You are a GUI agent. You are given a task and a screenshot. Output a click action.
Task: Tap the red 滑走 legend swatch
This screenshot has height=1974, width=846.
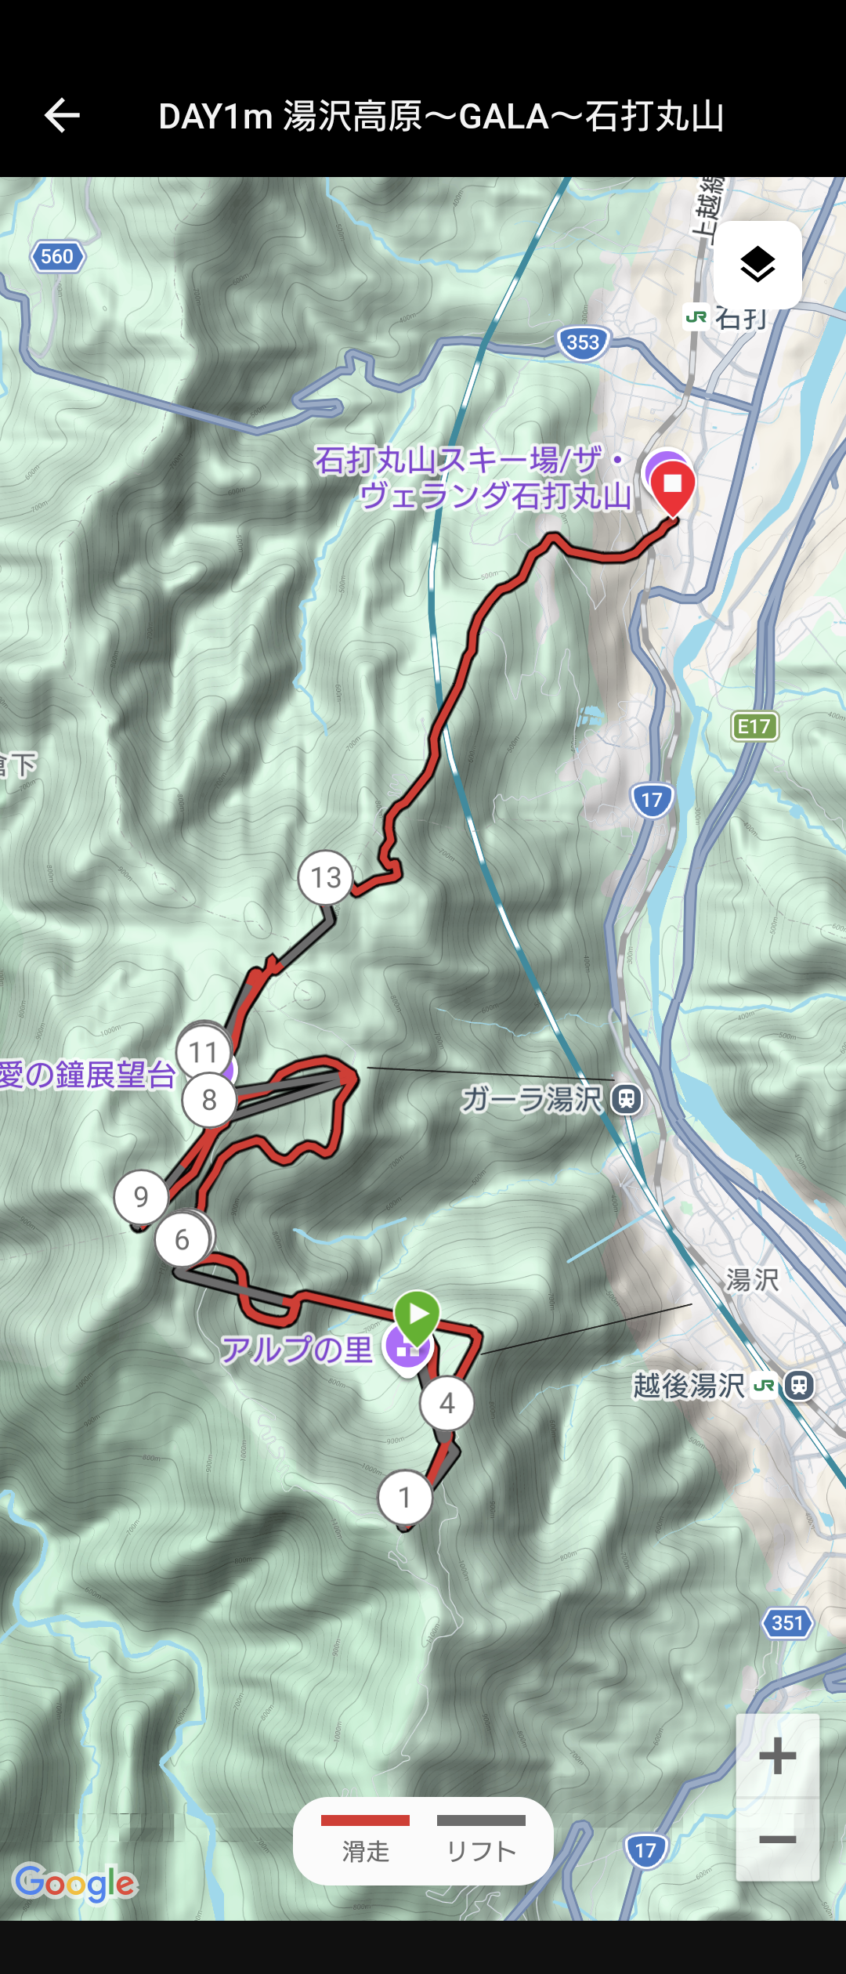point(365,1820)
